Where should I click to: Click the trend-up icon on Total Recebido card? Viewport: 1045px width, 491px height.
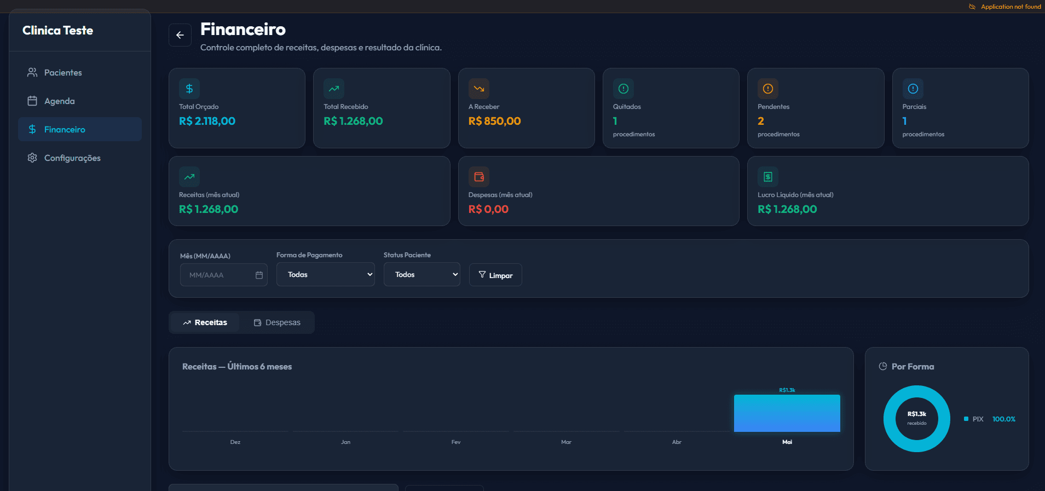(334, 89)
